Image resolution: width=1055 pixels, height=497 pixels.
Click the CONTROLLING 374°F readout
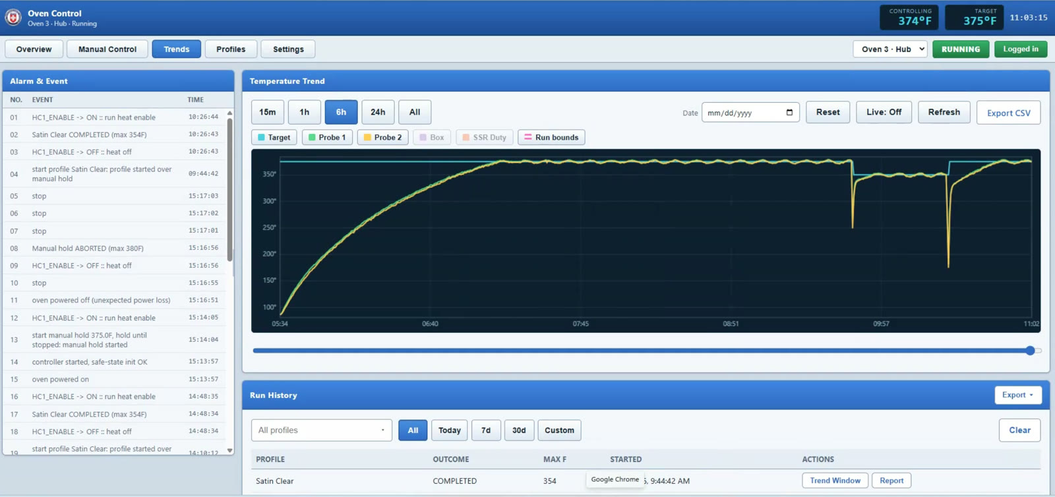[x=910, y=17]
